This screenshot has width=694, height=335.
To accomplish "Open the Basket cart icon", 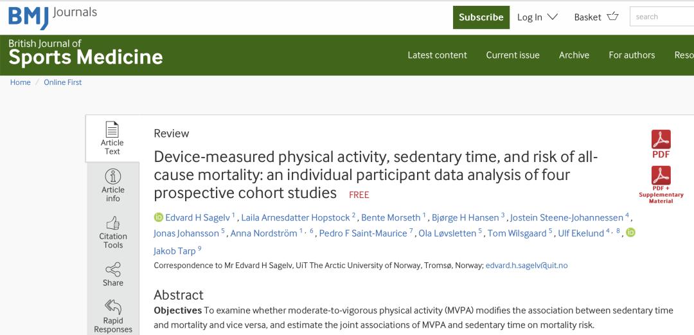I will 612,17.
